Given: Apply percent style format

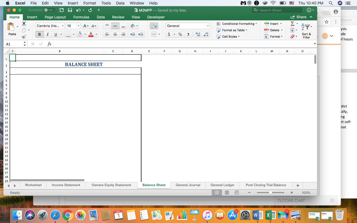Looking at the screenshot, I should [180, 34].
